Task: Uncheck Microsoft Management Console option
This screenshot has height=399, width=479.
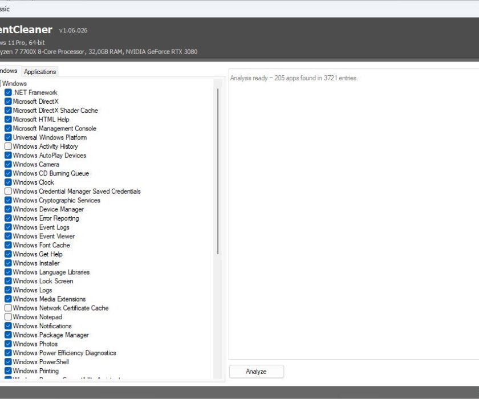Action: 8,128
